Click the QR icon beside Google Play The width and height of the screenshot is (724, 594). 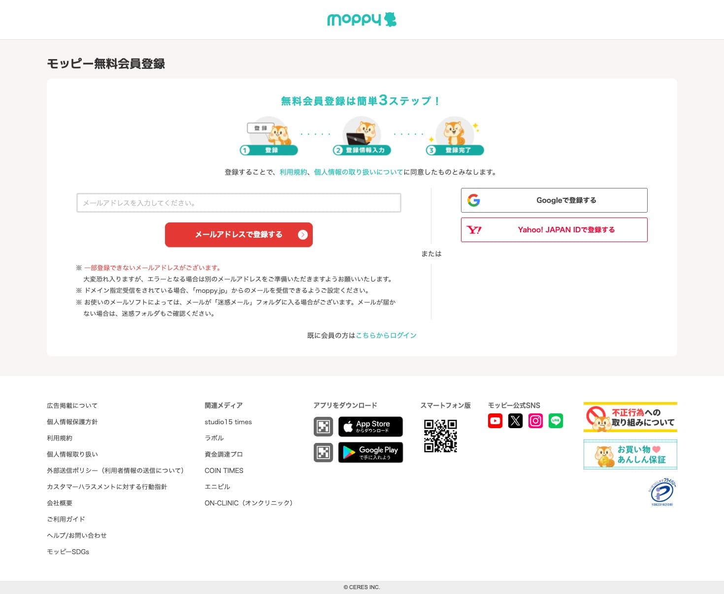click(x=324, y=452)
